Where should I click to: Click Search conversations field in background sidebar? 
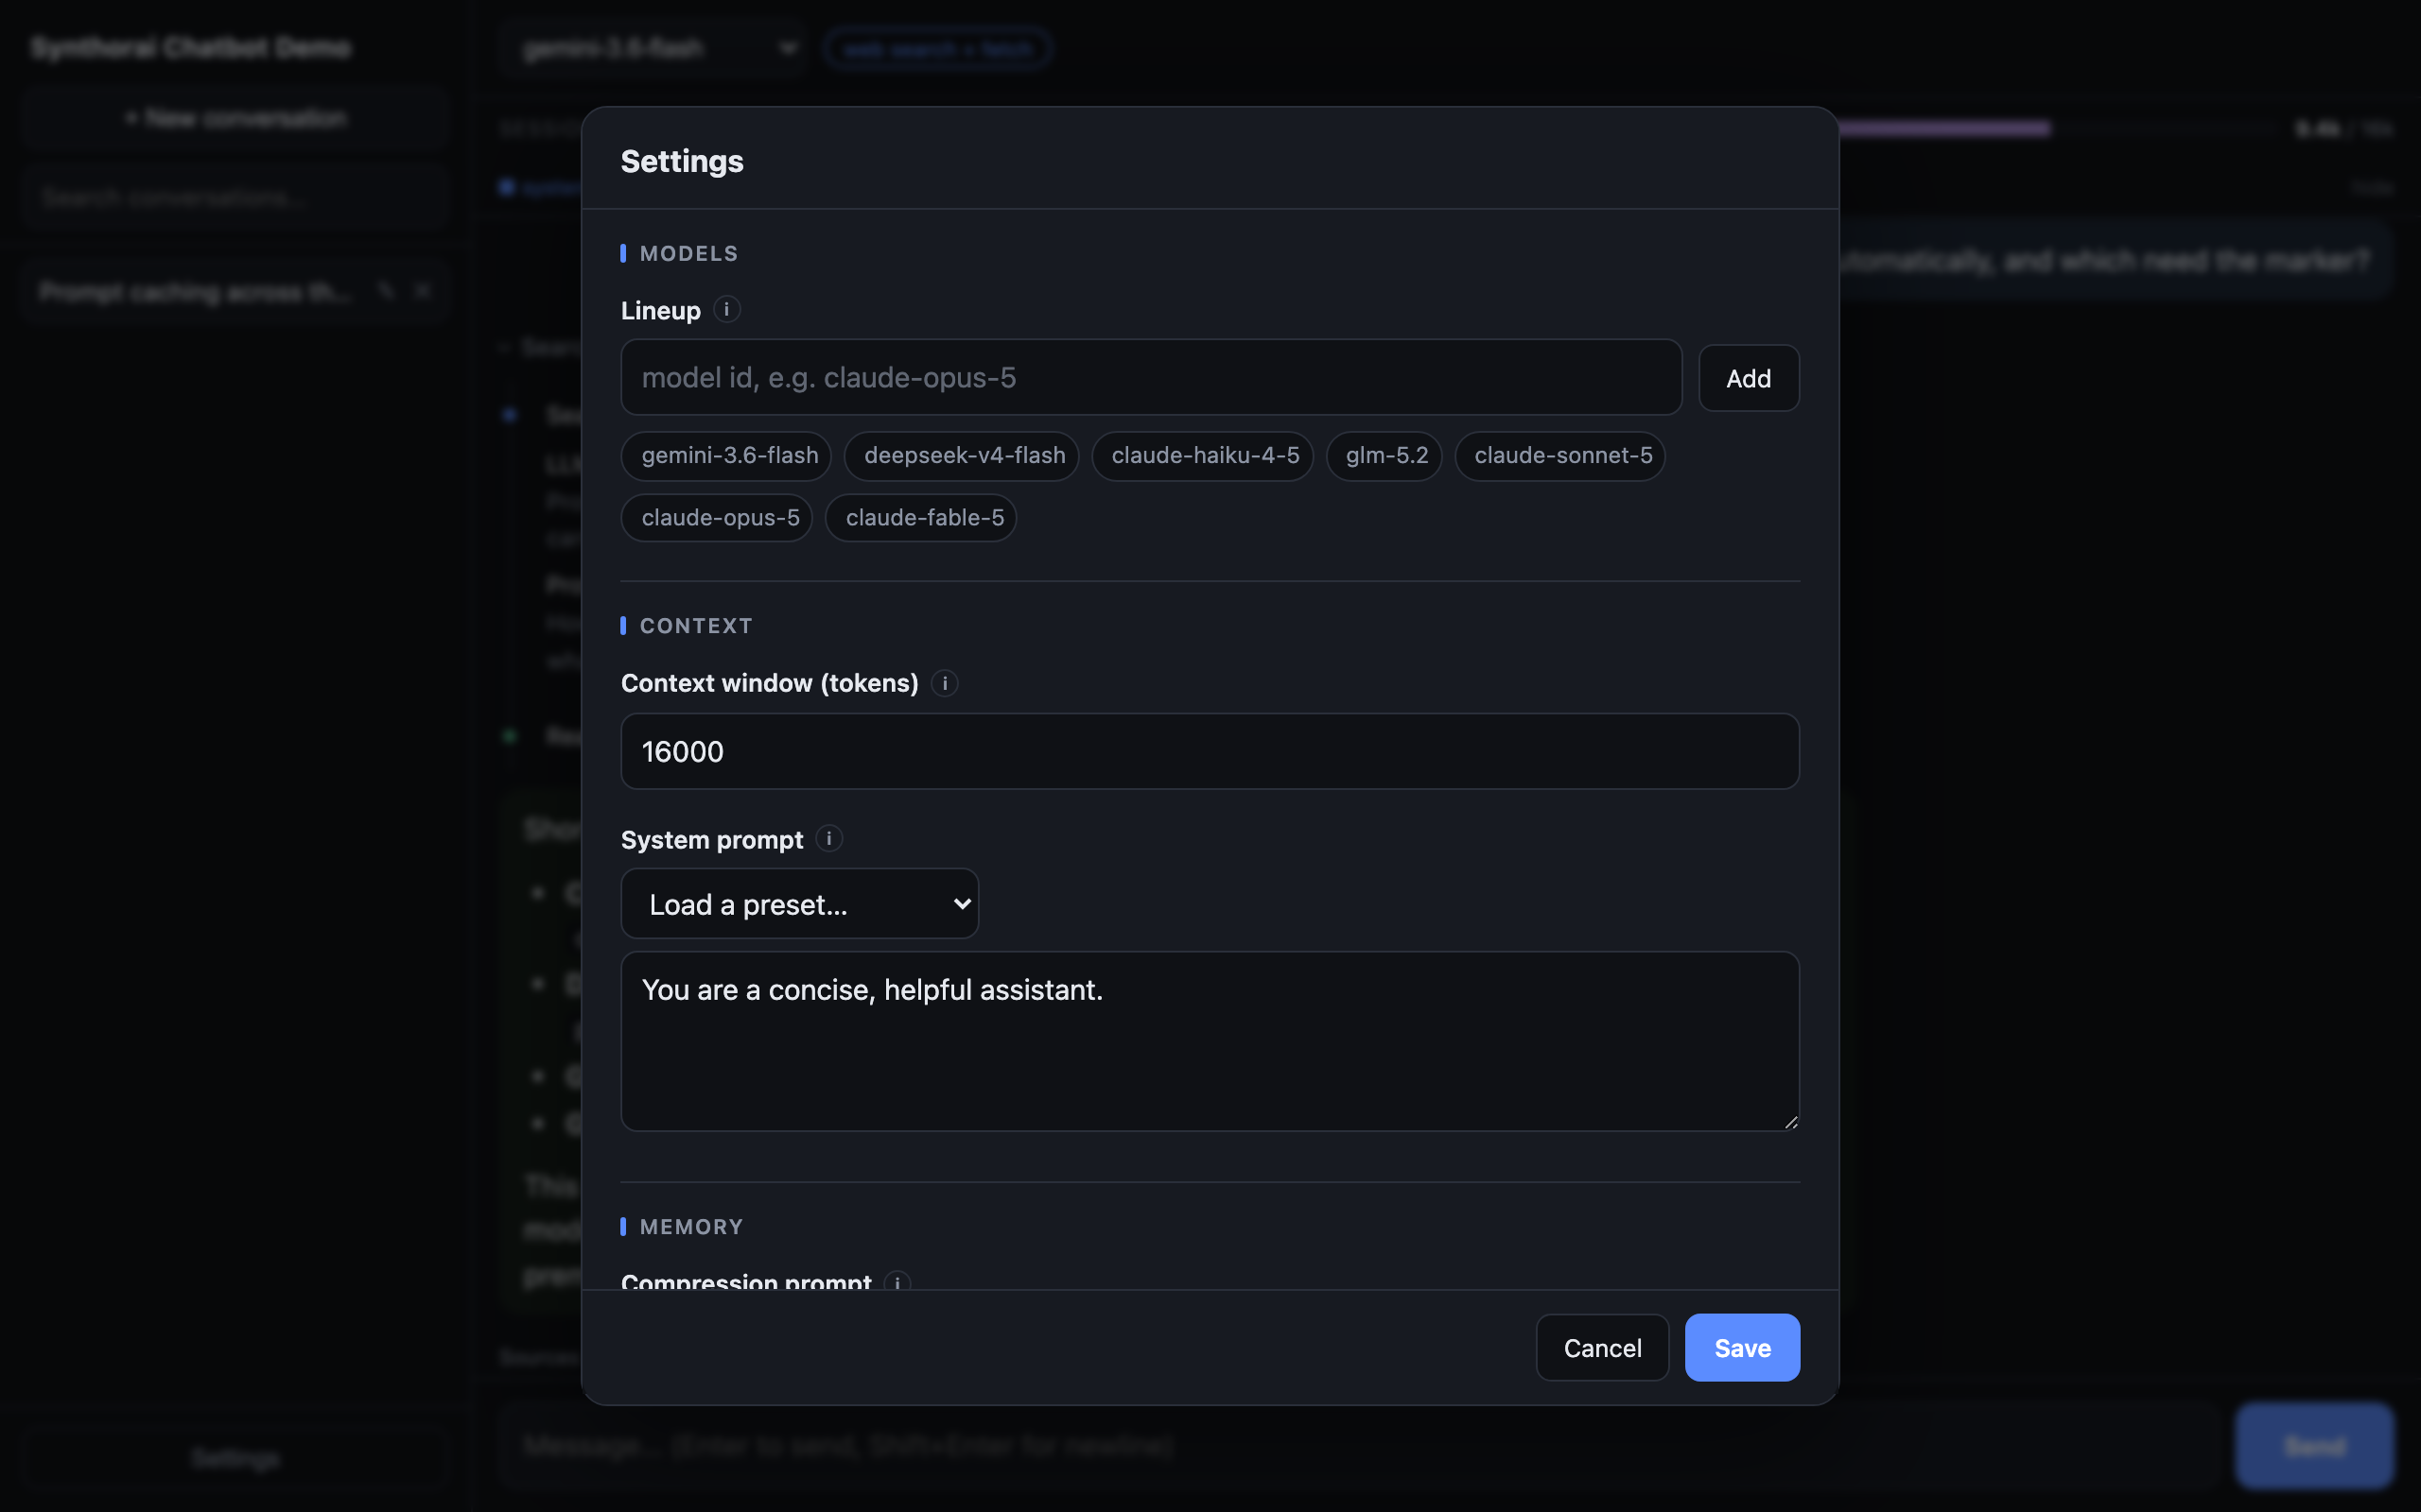tap(236, 197)
